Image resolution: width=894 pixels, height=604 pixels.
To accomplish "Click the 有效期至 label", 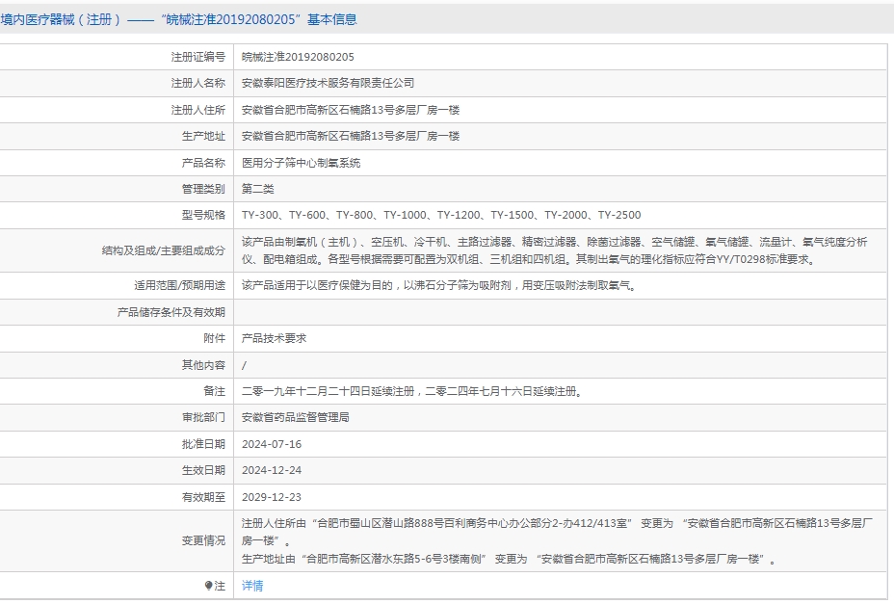I will [203, 497].
